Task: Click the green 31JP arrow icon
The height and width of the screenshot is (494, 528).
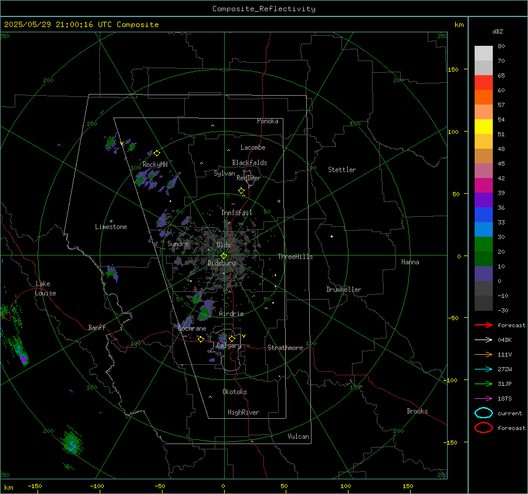Action: coord(483,384)
